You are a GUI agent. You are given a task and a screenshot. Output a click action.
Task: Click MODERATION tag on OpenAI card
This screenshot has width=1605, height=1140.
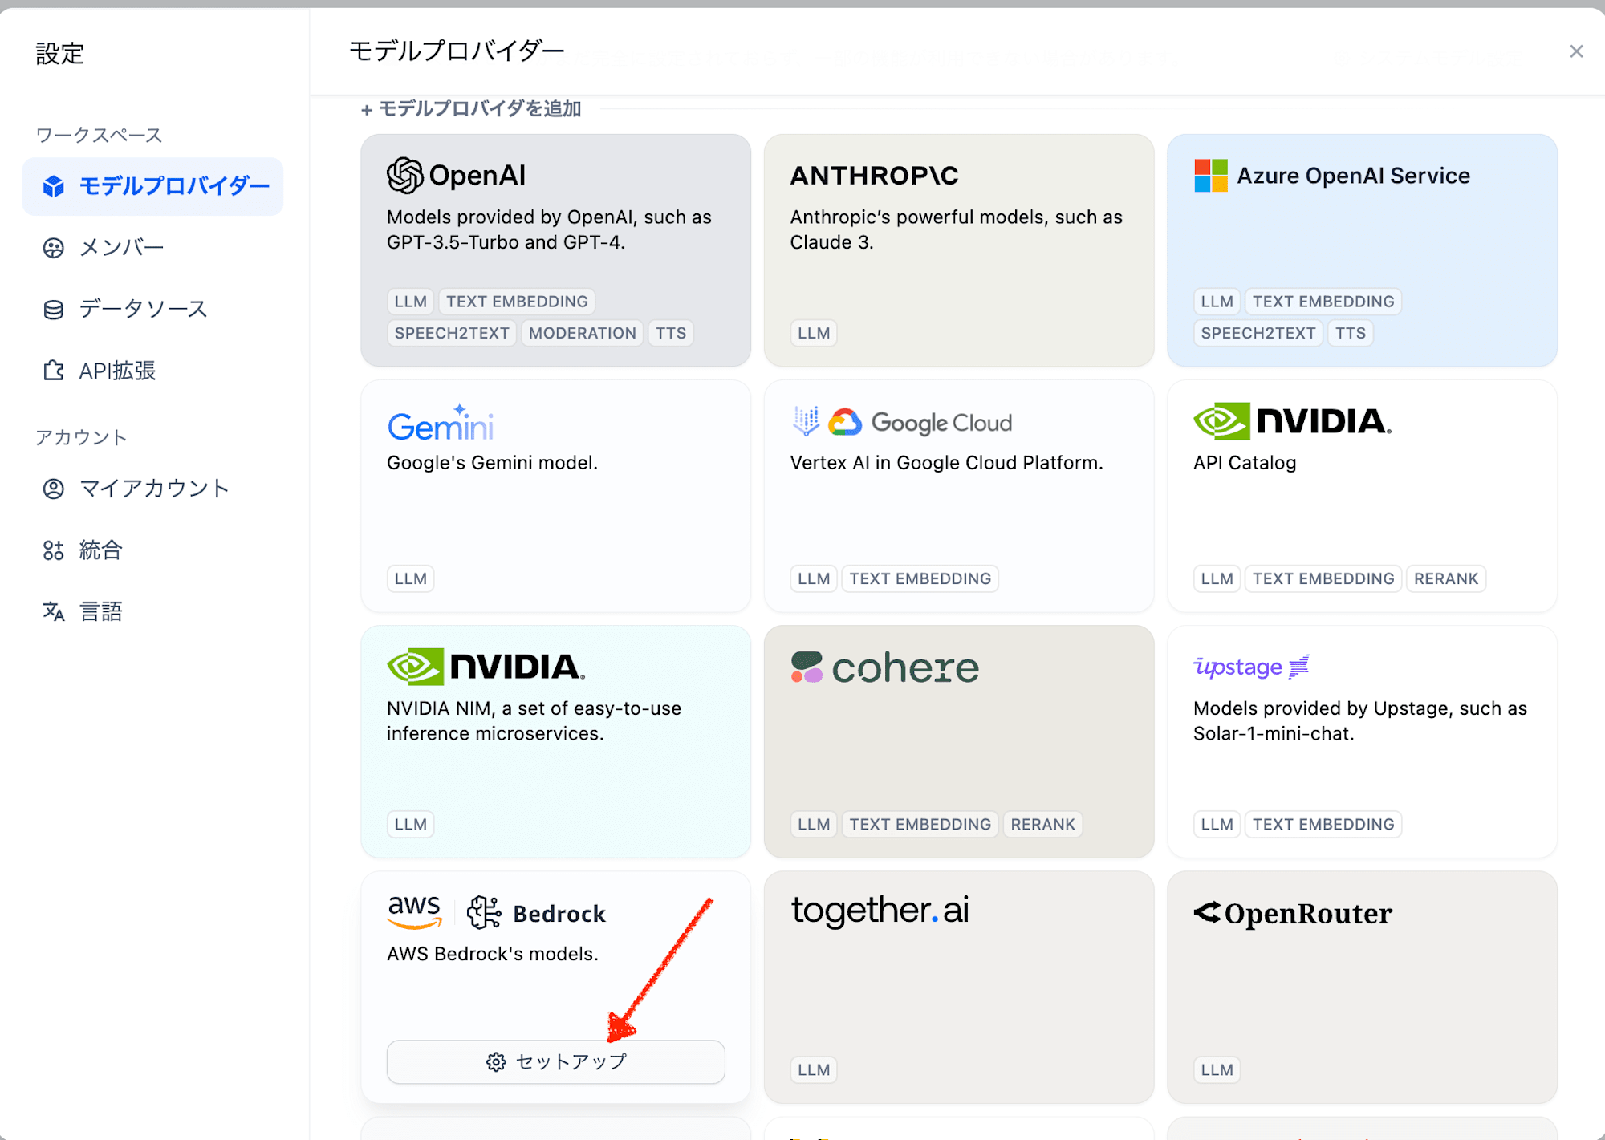583,333
